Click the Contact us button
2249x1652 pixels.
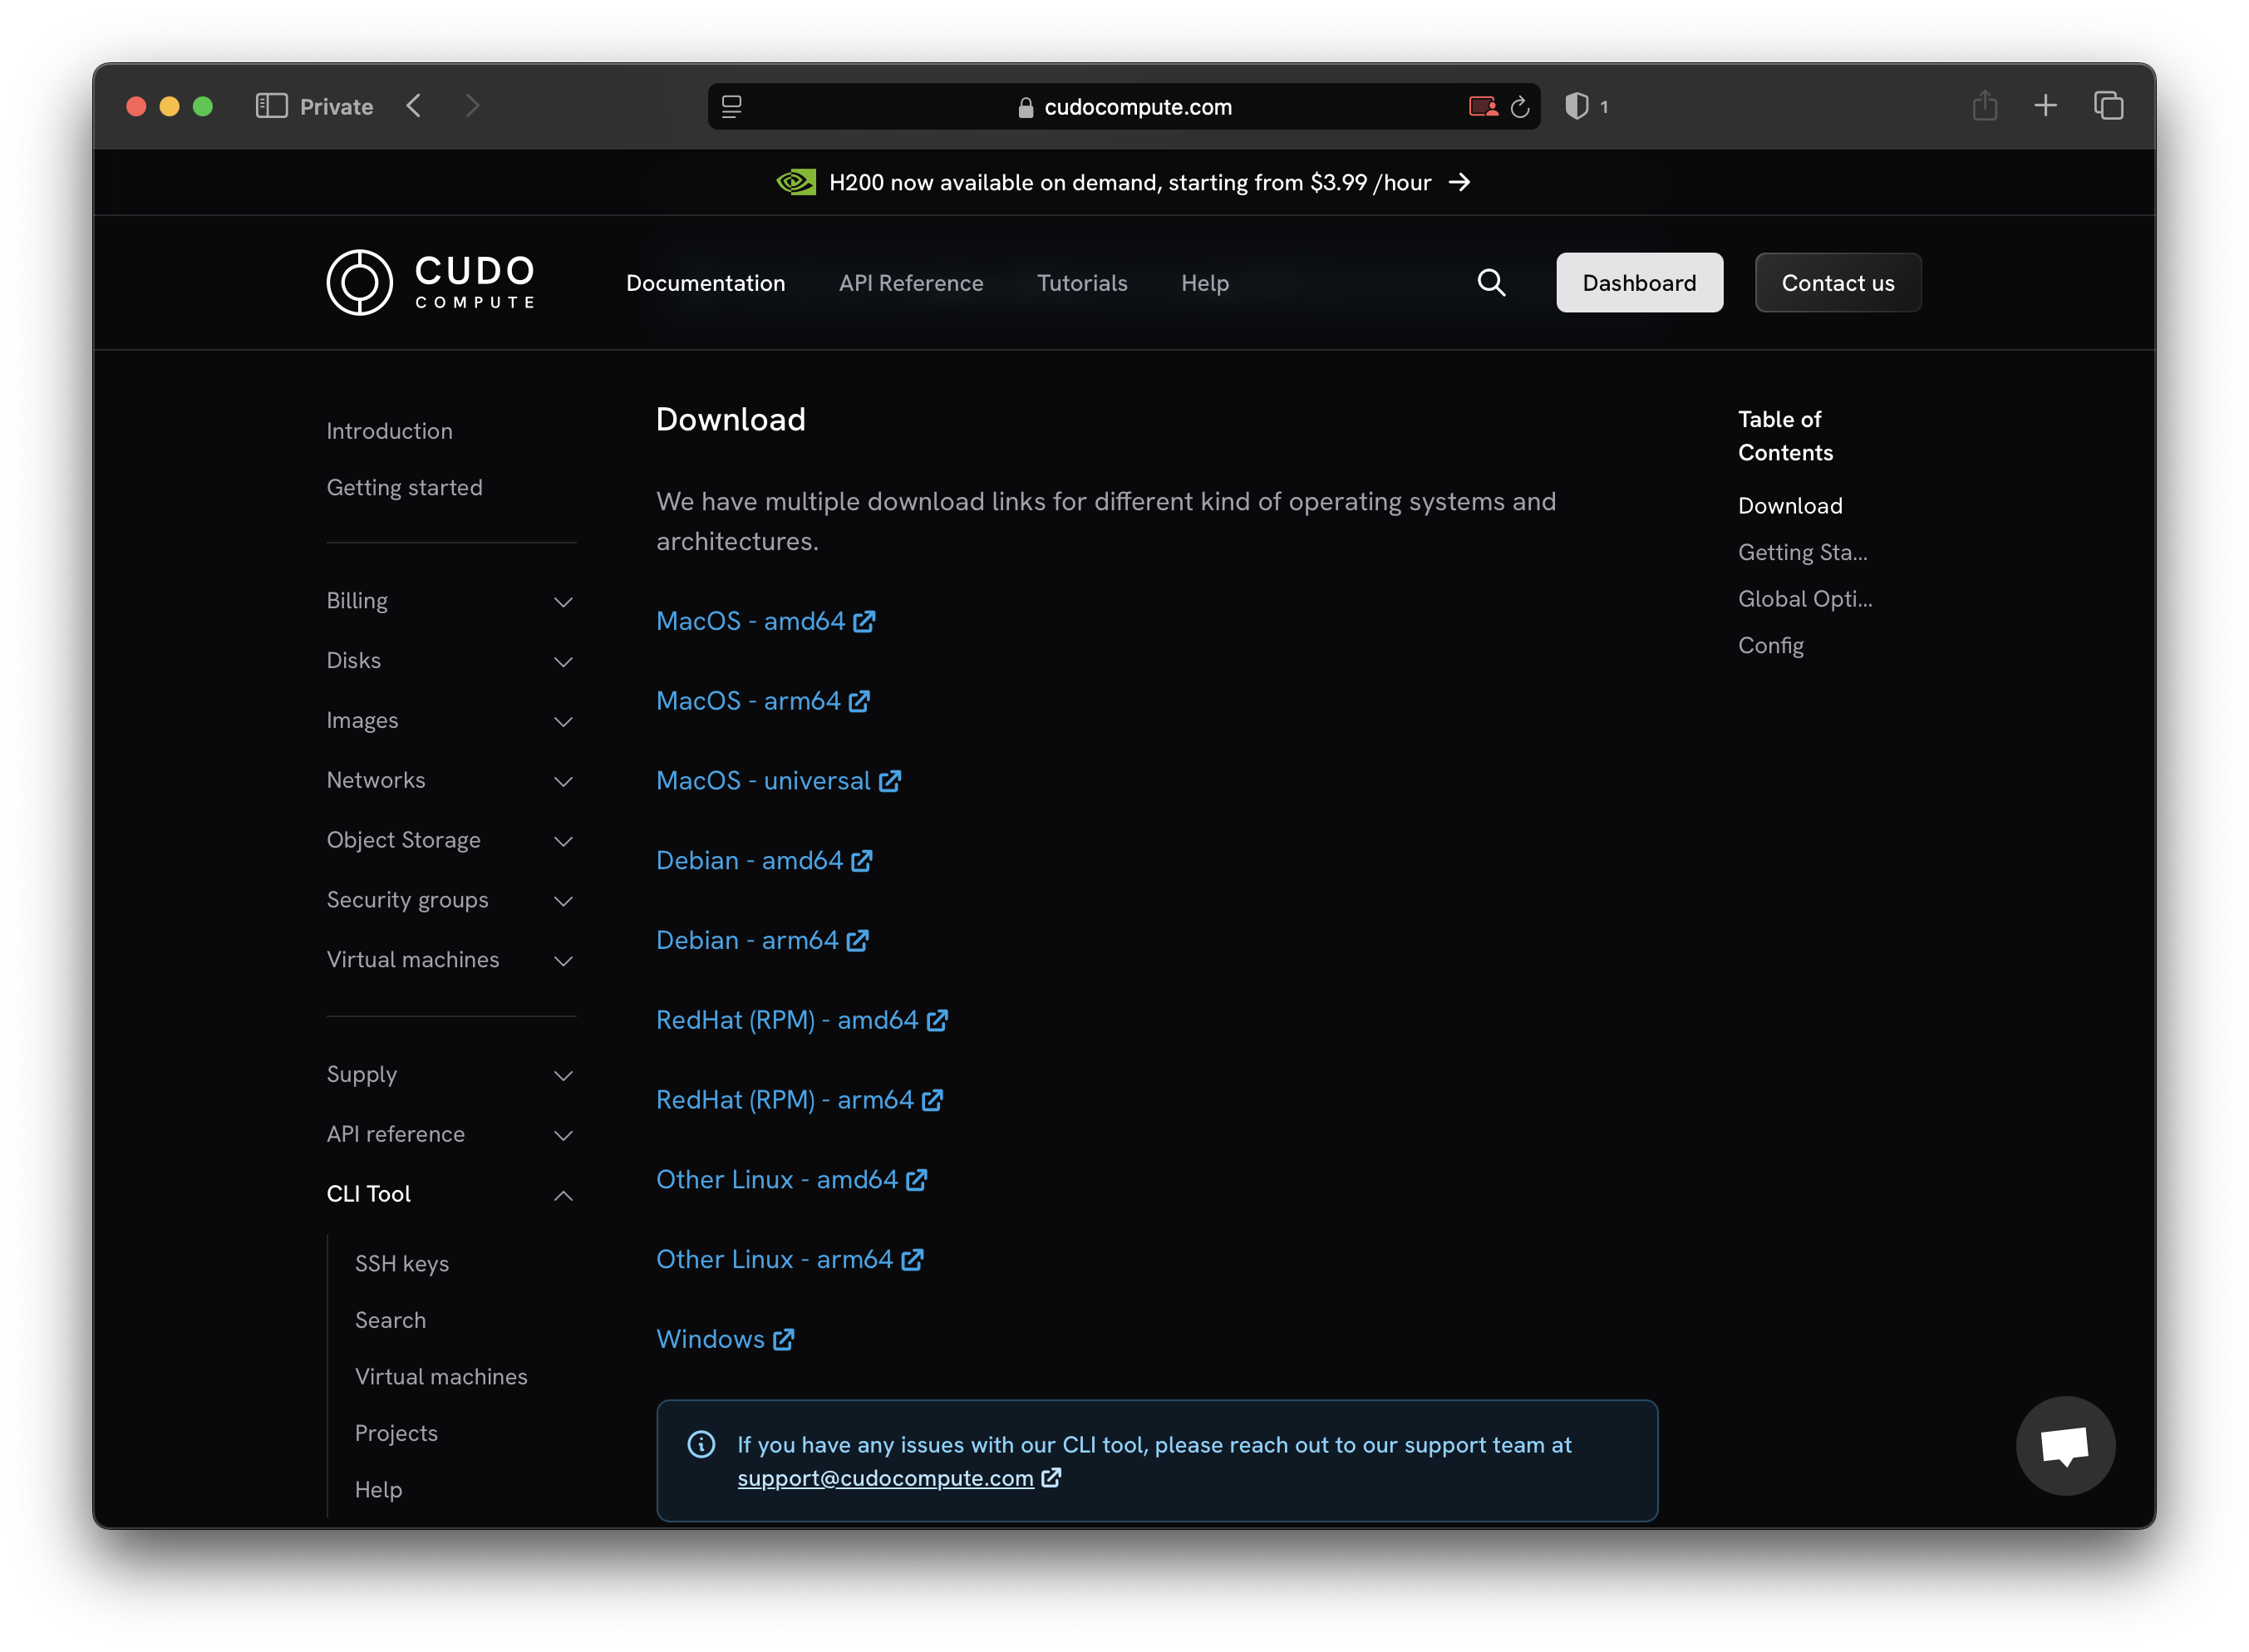[1837, 283]
